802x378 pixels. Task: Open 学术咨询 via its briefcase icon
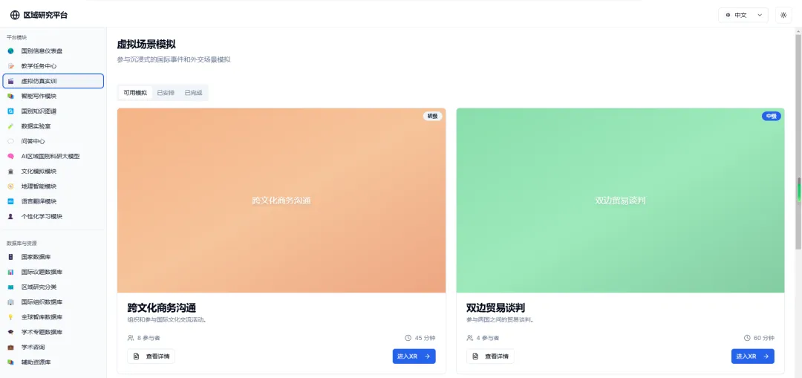point(10,347)
